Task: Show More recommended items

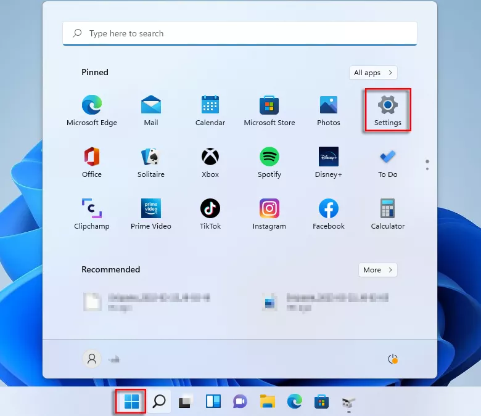Action: pos(377,270)
